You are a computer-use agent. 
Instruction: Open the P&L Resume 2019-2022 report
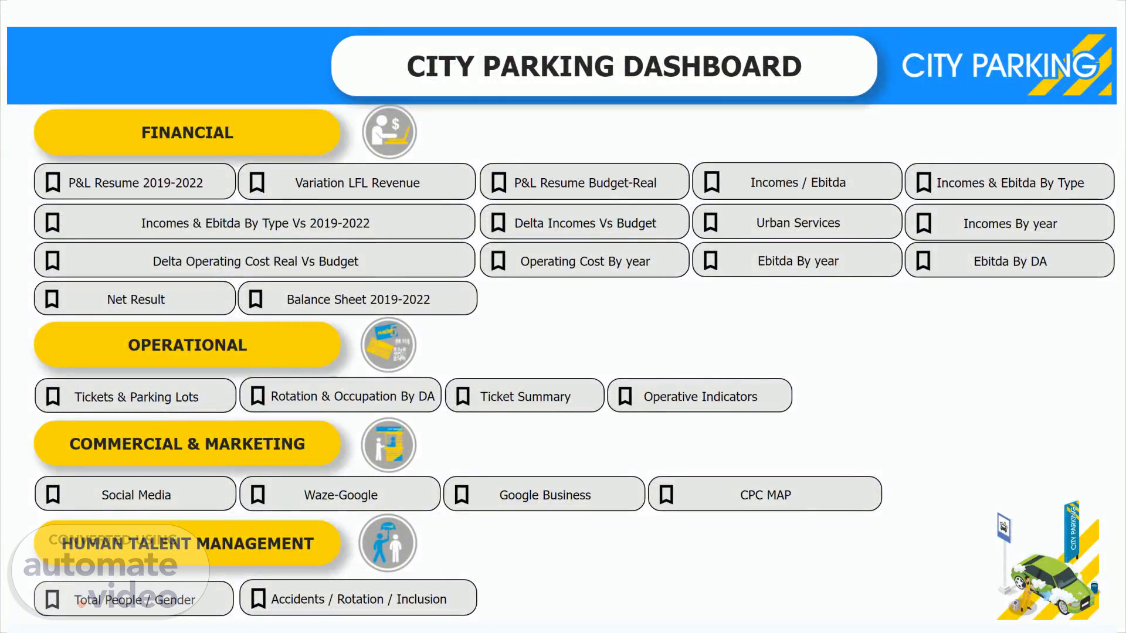[135, 182]
